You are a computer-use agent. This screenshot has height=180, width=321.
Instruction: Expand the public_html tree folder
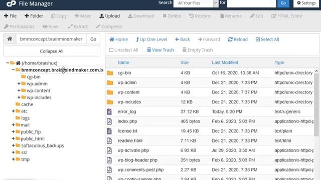[x=13, y=138]
